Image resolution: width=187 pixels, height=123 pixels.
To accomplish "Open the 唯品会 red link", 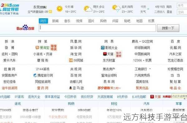I will tap(175, 88).
